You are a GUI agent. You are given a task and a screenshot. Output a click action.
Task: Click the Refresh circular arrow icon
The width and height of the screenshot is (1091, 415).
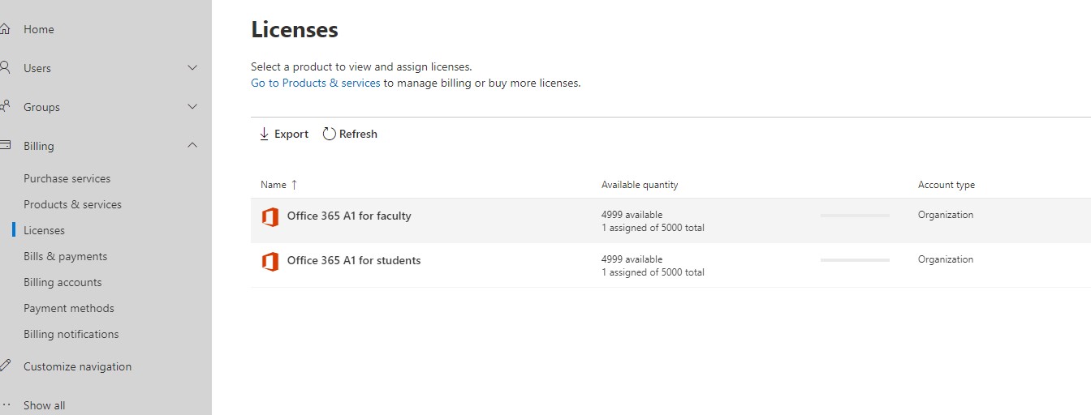coord(329,134)
